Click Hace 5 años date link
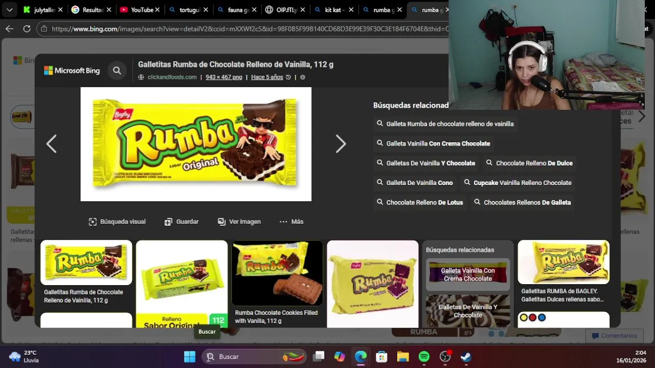This screenshot has height=368, width=655. [x=267, y=77]
